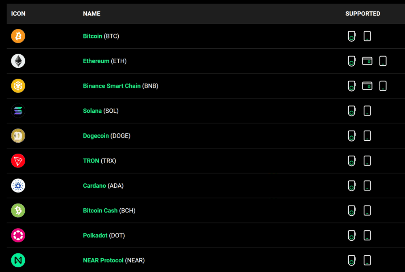Open the NEAR Protocol link
The width and height of the screenshot is (405, 272).
(103, 260)
